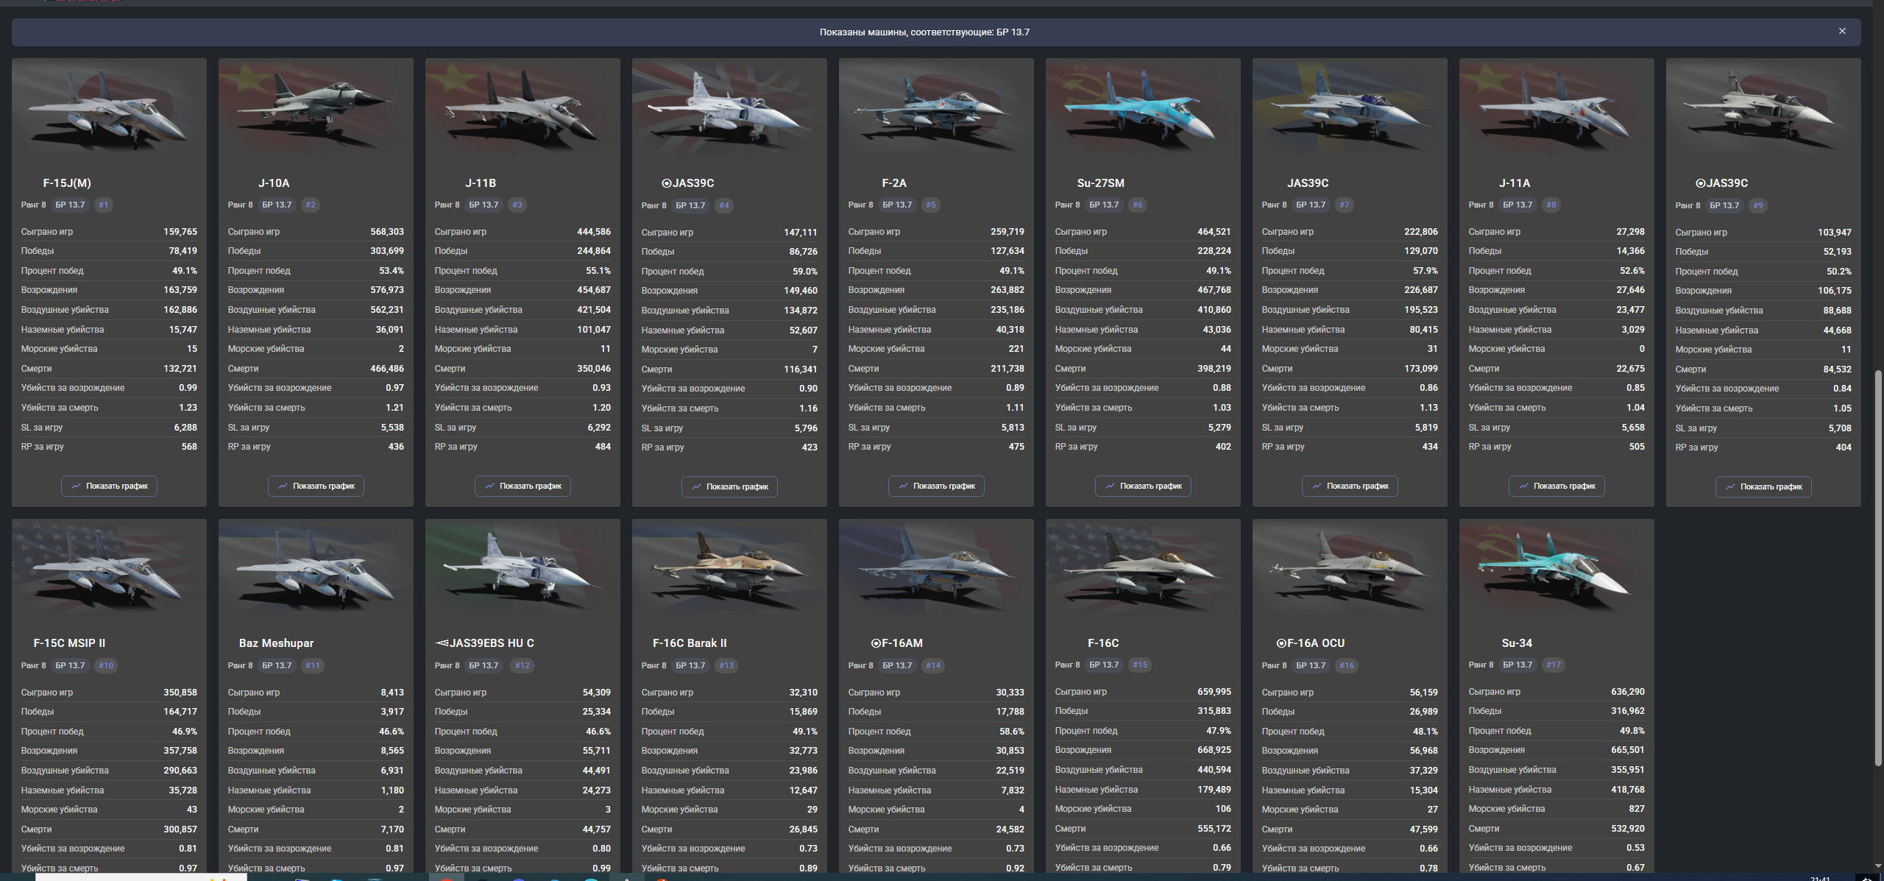Click chart icon on F-15J(M) card
1884x881 pixels.
pyautogui.click(x=76, y=486)
